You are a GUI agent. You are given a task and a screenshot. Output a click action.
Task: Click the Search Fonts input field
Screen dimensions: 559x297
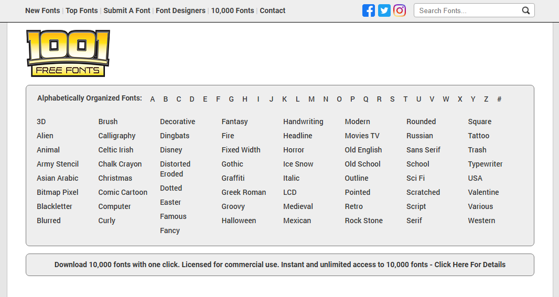[467, 10]
